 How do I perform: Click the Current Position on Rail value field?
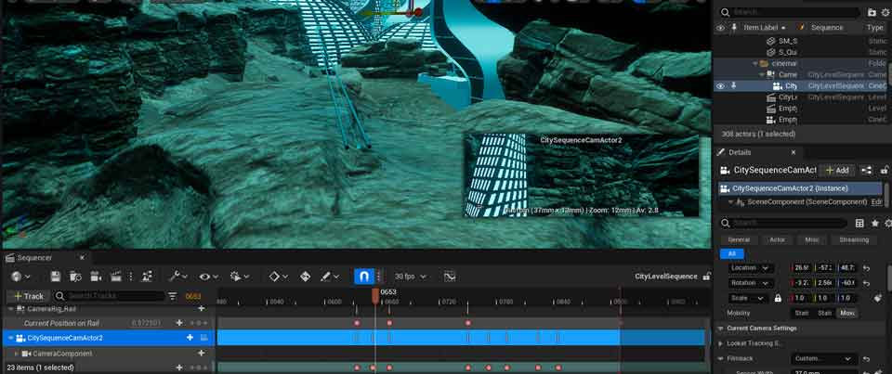[146, 323]
